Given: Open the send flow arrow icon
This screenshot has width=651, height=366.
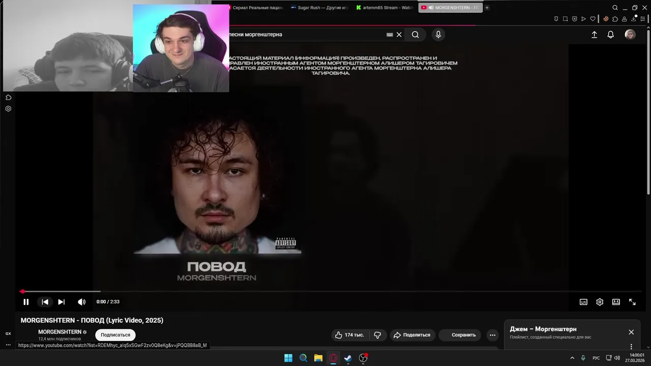Looking at the screenshot, I should pos(583,19).
